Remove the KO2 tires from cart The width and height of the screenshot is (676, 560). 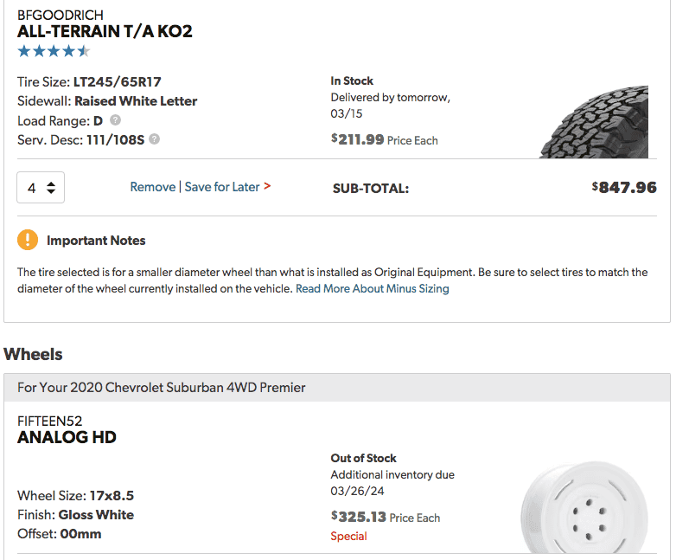pos(152,187)
